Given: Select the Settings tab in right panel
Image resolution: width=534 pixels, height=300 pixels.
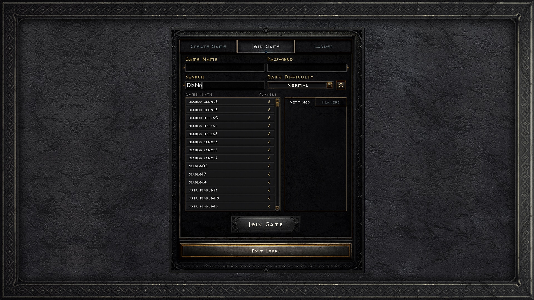Looking at the screenshot, I should point(300,102).
